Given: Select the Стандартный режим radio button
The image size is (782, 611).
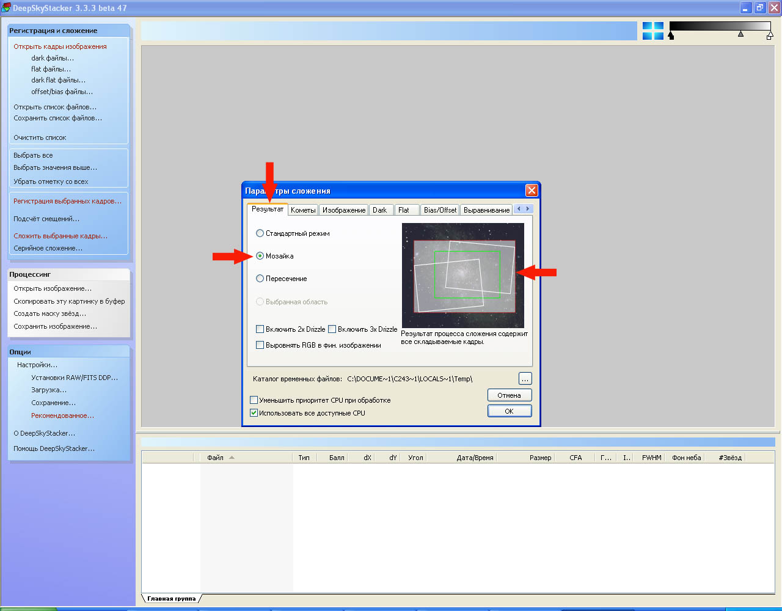Looking at the screenshot, I should point(260,233).
